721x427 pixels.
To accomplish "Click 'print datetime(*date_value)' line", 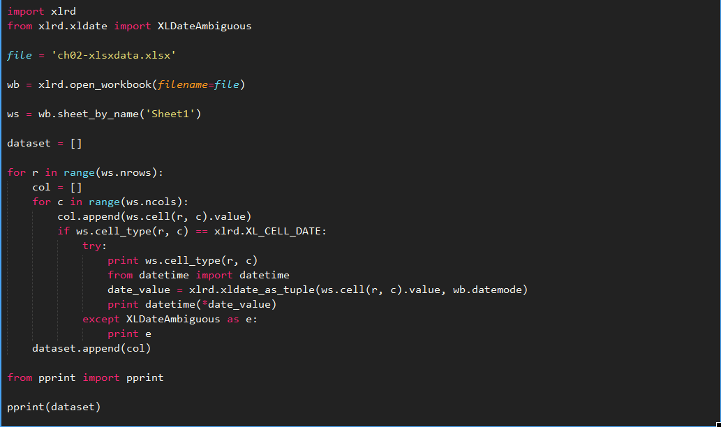I will click(192, 305).
